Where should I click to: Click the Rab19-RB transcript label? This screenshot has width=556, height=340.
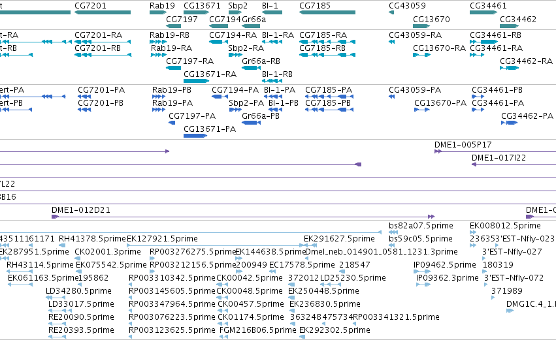(x=169, y=35)
